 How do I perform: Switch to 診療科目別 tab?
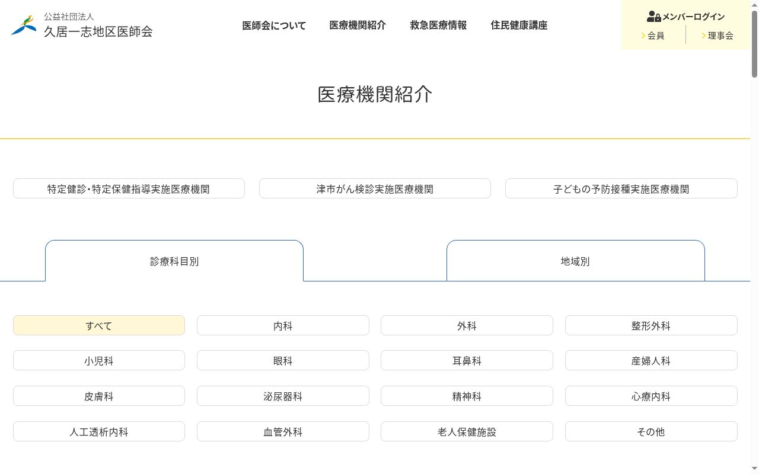click(174, 261)
